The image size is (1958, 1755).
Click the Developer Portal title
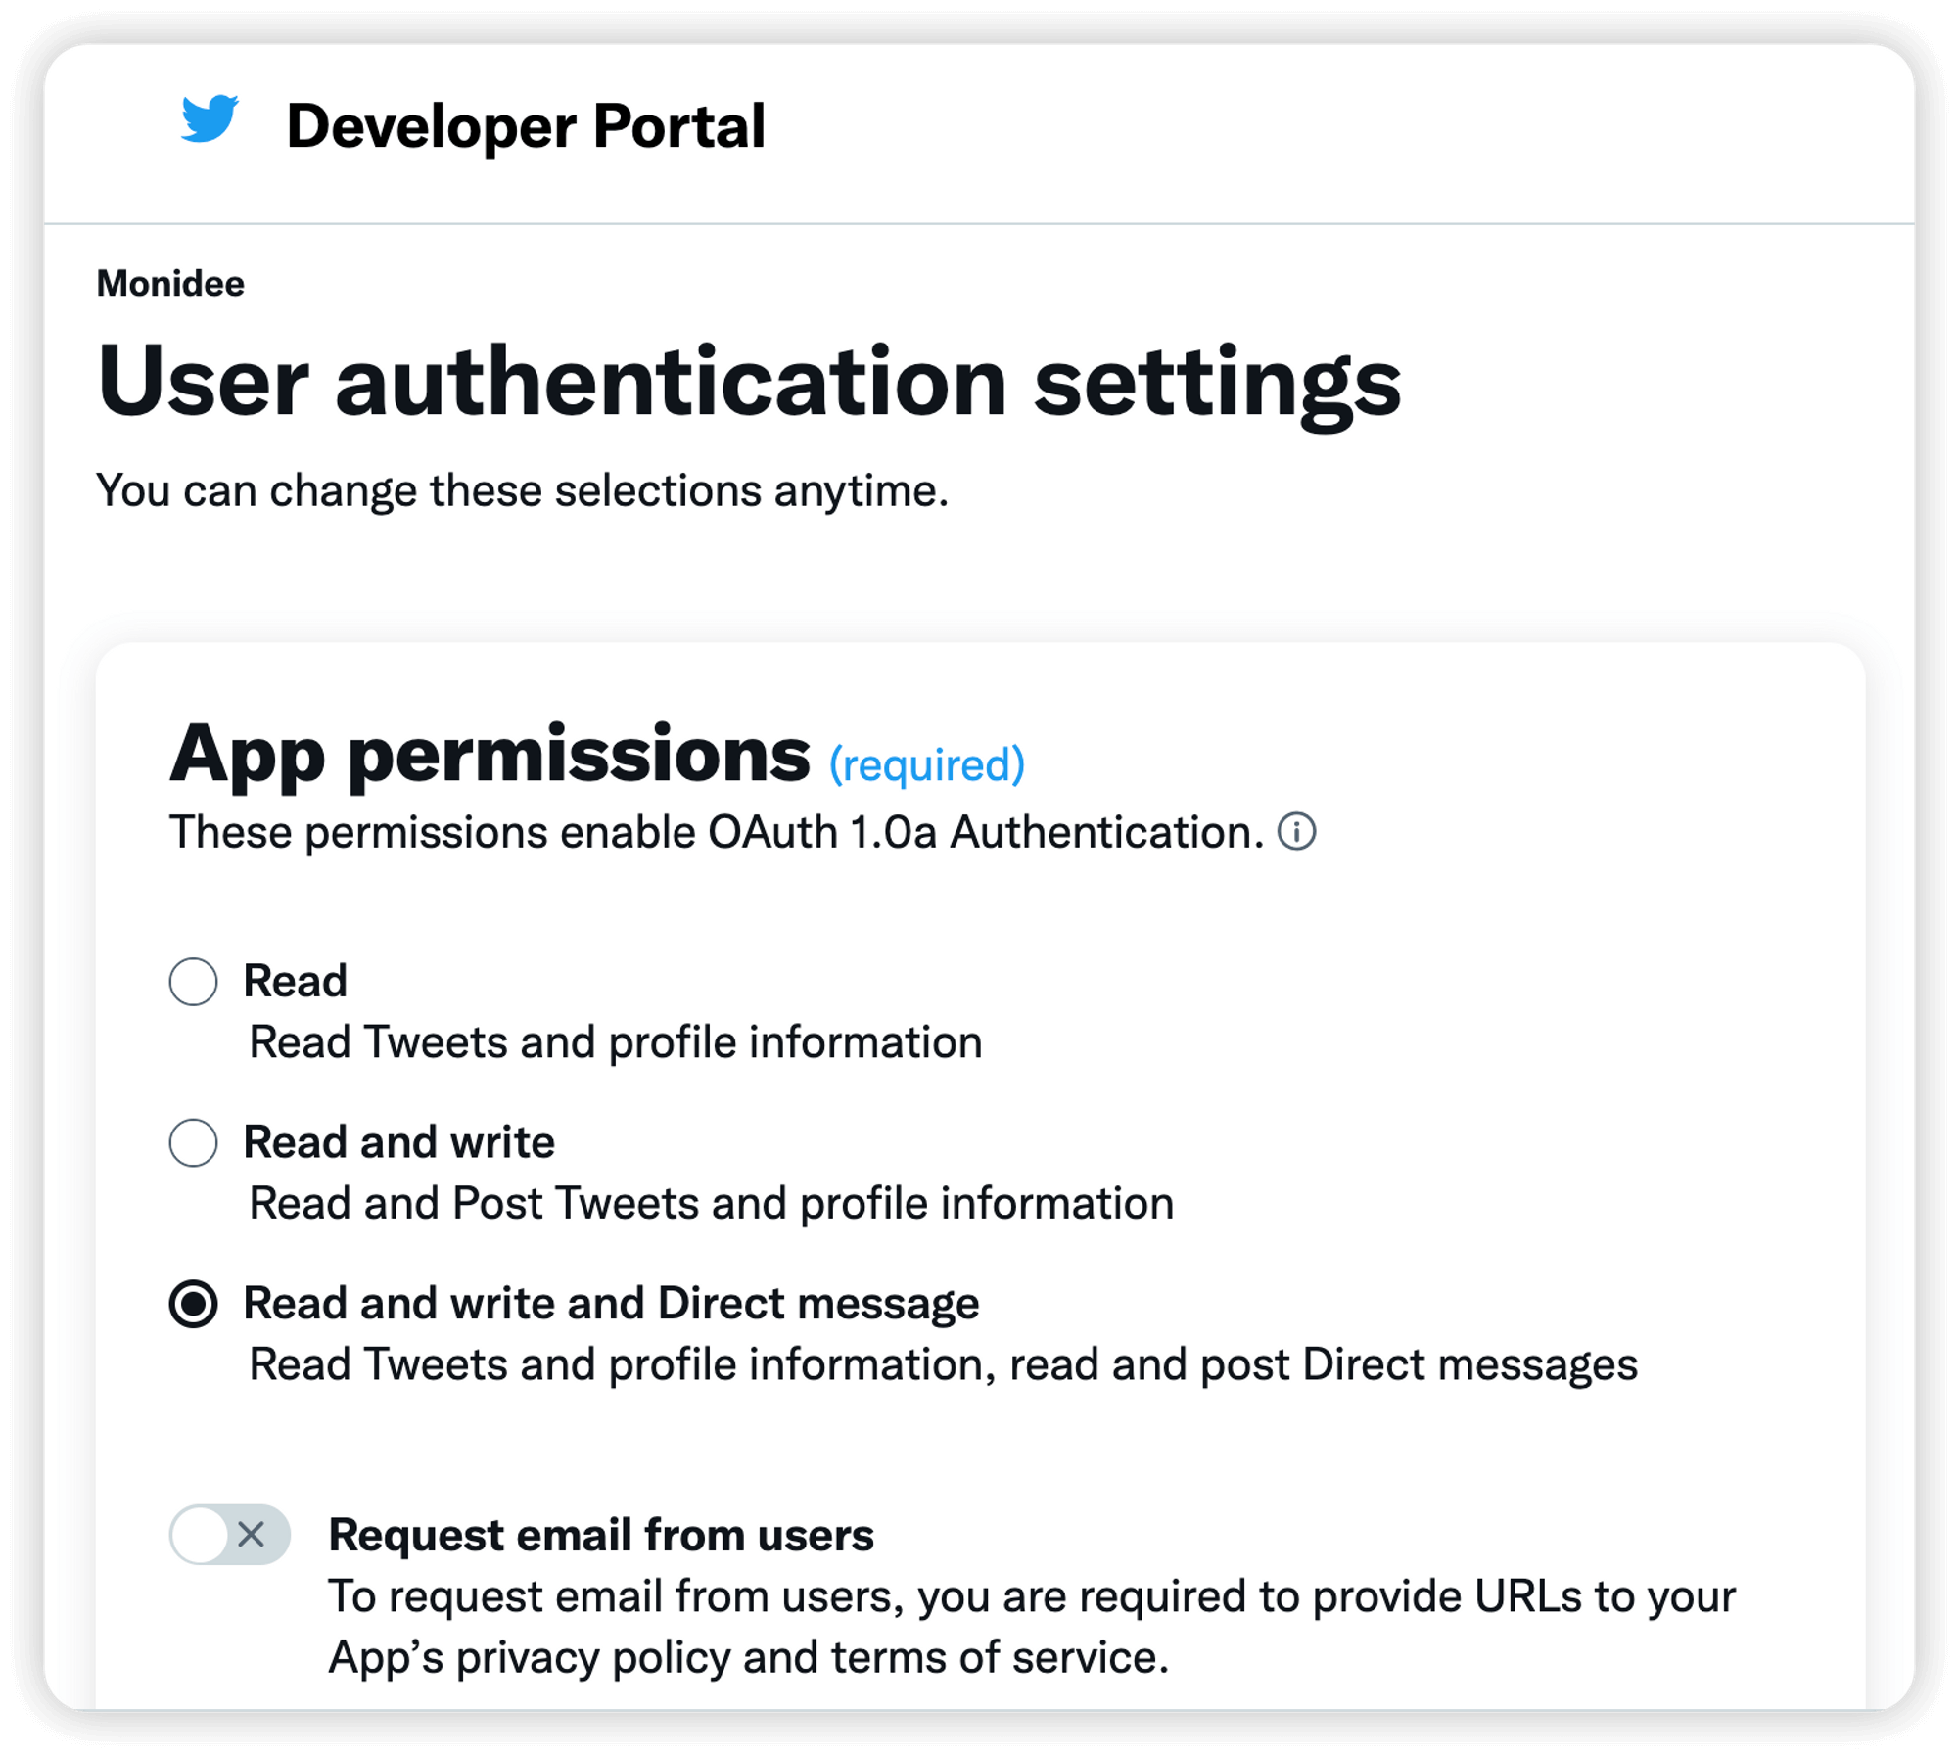[526, 123]
